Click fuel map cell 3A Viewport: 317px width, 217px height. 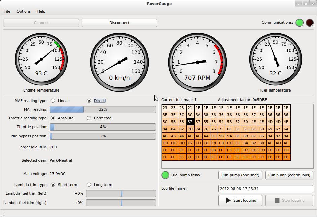point(198,115)
